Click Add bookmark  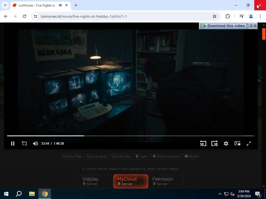tap(166, 156)
